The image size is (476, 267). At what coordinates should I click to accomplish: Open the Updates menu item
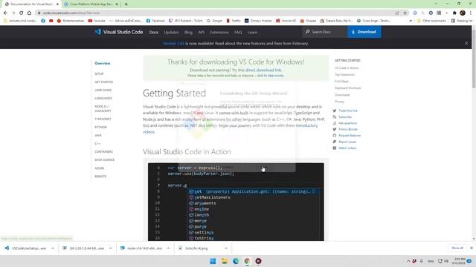tap(171, 32)
